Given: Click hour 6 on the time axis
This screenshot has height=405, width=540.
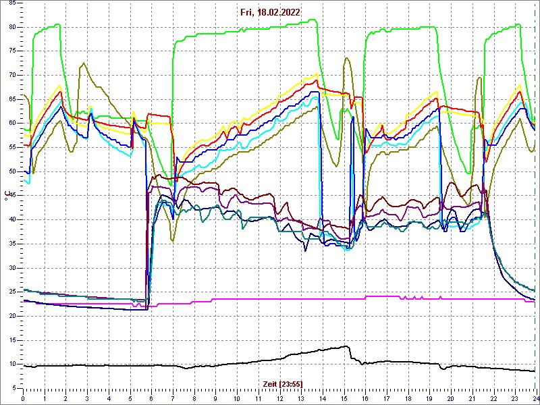Looking at the screenshot, I should pyautogui.click(x=151, y=398).
